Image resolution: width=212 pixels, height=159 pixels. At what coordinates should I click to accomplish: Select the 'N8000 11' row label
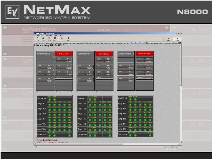click(82, 98)
